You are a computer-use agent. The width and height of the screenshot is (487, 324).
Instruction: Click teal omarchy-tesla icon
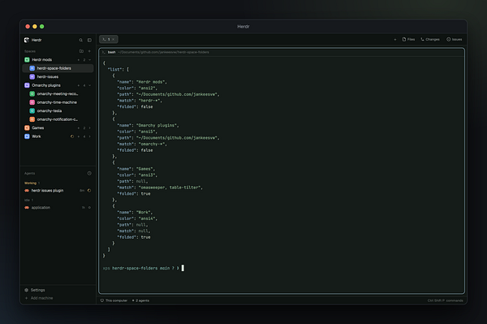32,111
